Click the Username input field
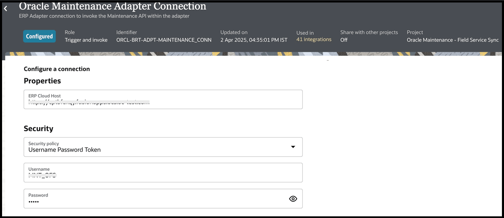Viewport: 504px width, 218px height. tap(163, 173)
